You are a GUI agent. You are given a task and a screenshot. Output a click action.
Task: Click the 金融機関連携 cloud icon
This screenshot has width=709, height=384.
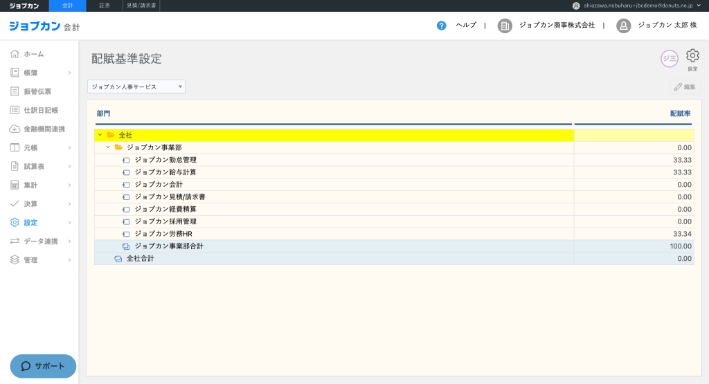click(x=15, y=129)
